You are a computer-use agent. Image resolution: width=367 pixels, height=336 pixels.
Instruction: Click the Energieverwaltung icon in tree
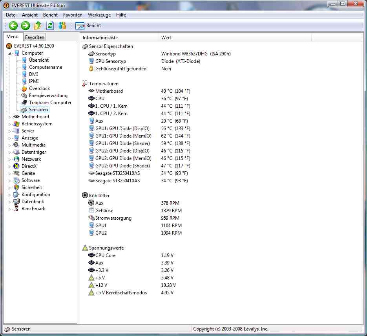pyautogui.click(x=24, y=95)
